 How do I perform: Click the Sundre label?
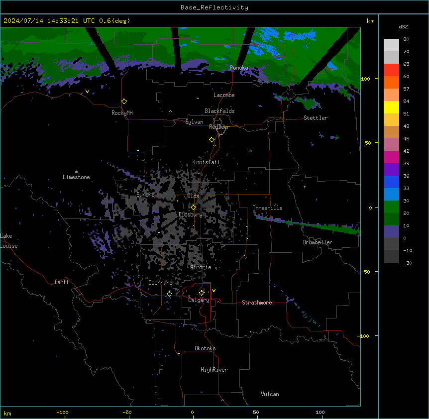pos(145,195)
